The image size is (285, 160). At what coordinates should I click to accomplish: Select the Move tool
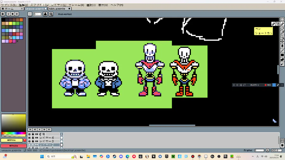tap(282, 41)
